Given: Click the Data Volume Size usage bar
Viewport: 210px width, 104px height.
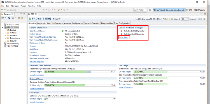Looking at the screenshot, I should point(169,72).
